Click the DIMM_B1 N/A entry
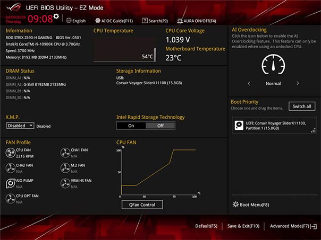321x240 pixels. point(18,91)
